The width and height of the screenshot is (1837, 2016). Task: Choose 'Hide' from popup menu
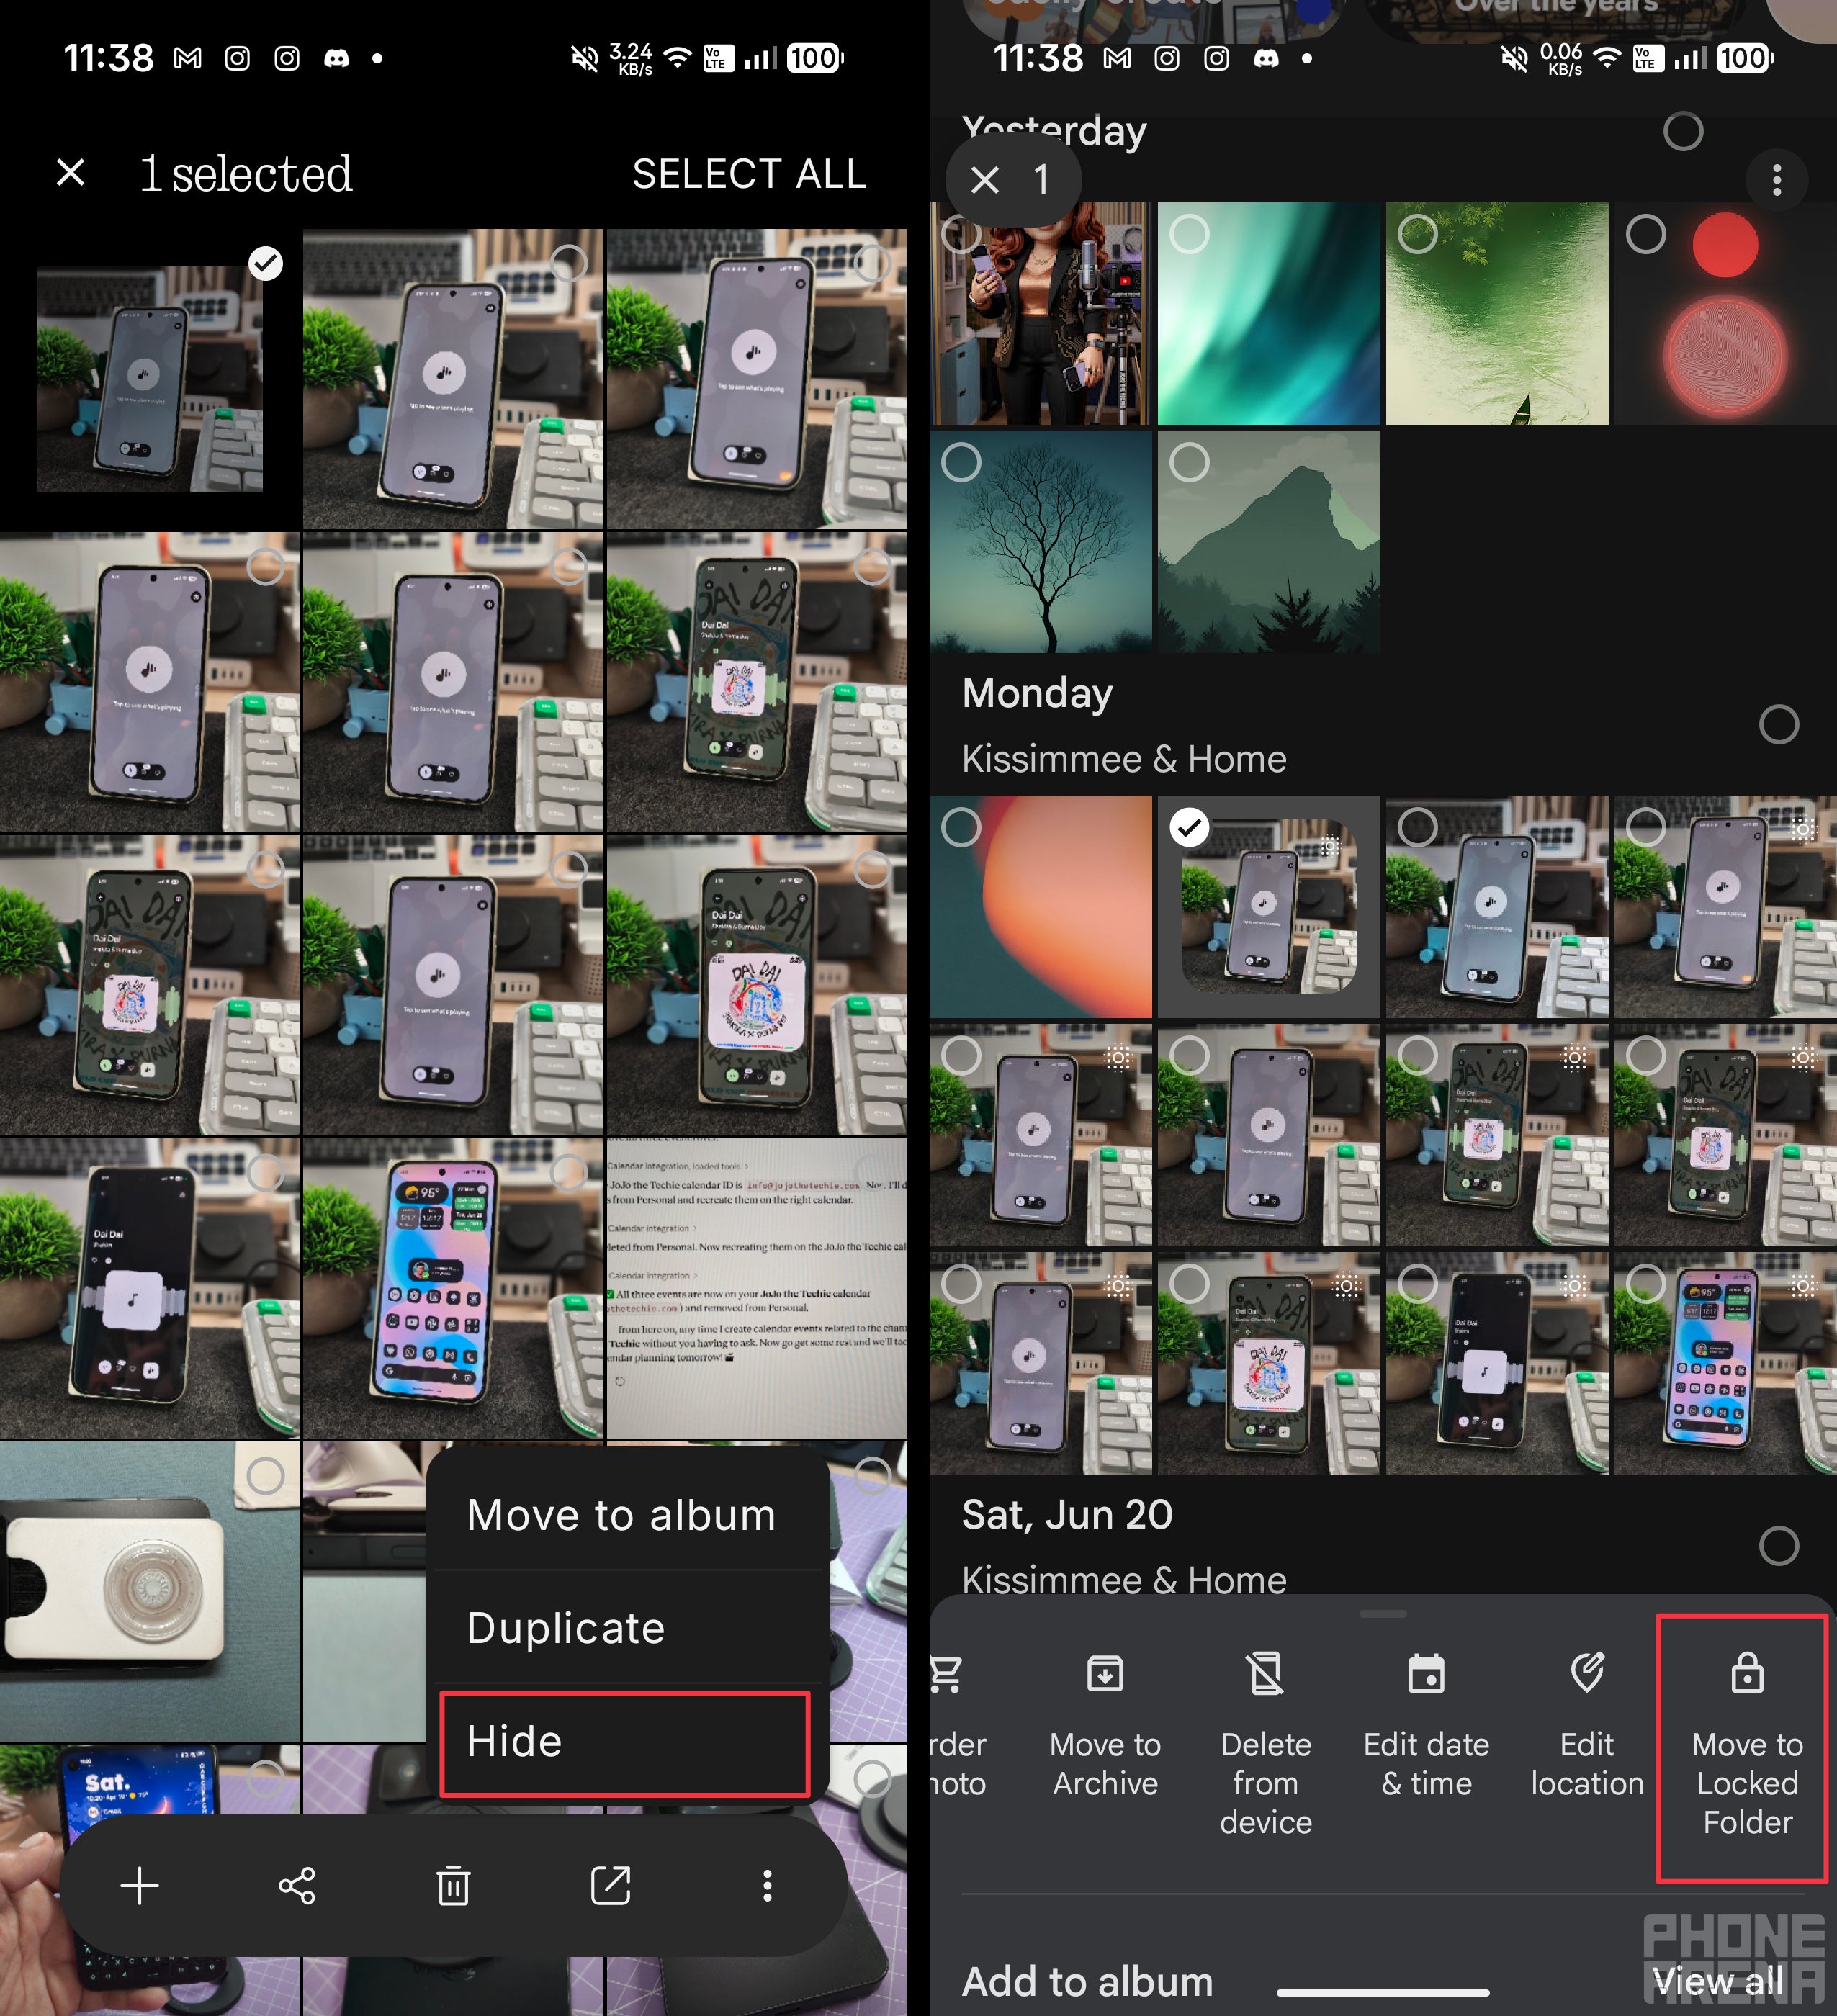pyautogui.click(x=625, y=1742)
